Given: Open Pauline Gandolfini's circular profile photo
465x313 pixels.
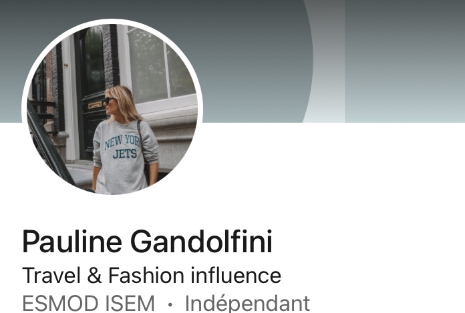Looking at the screenshot, I should tap(112, 109).
